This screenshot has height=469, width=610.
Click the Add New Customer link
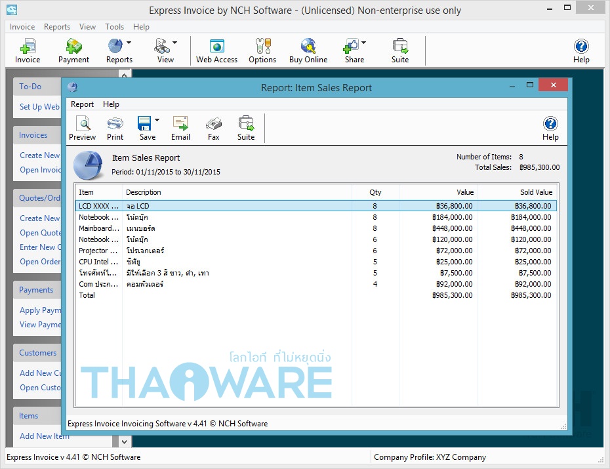point(41,373)
